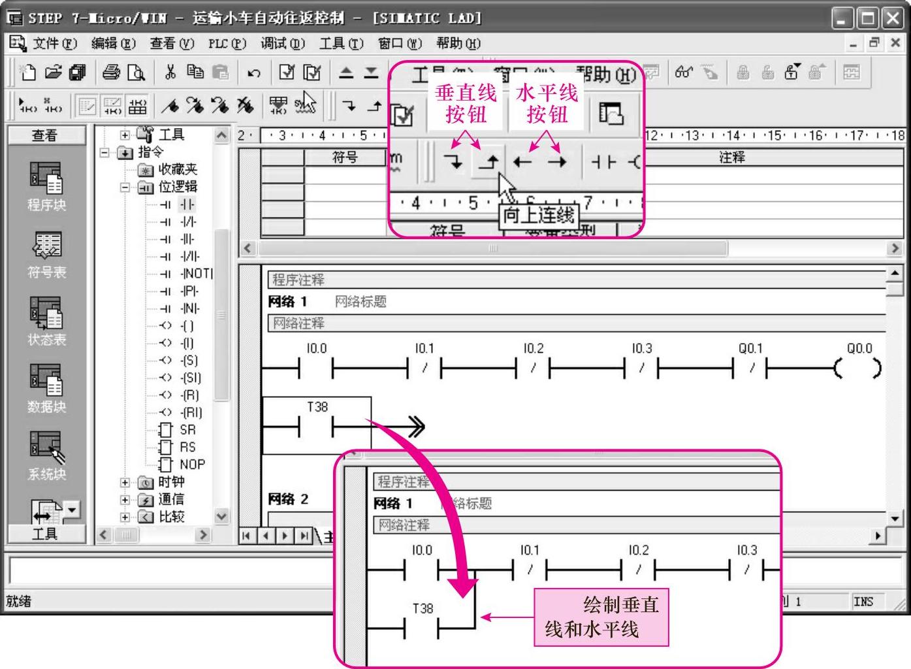Open the 窗口 menu
The height and width of the screenshot is (669, 911).
click(400, 43)
